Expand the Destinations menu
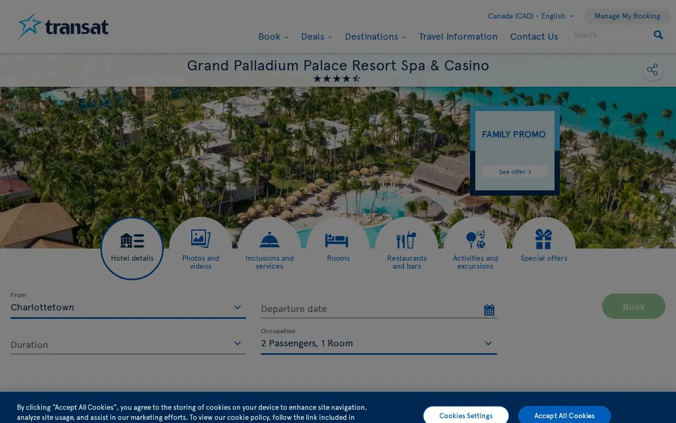Viewport: 676px width, 423px height. coord(375,36)
